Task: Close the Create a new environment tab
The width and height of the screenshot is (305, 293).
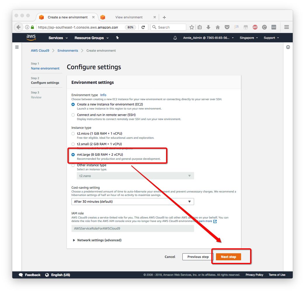Action: [x=93, y=17]
